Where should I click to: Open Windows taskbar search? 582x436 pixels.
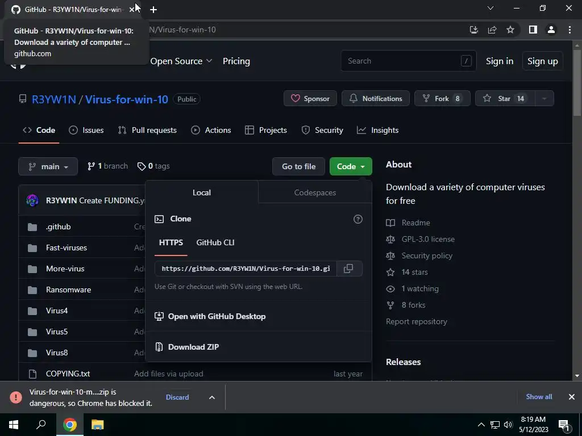pos(41,425)
